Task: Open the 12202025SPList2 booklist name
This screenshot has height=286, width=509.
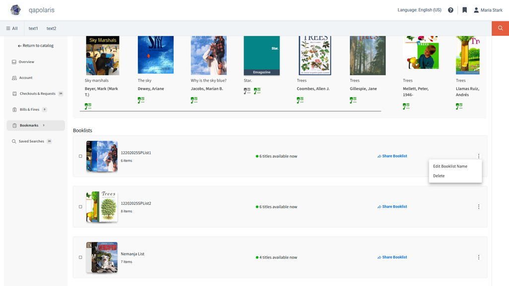Action: 136,203
